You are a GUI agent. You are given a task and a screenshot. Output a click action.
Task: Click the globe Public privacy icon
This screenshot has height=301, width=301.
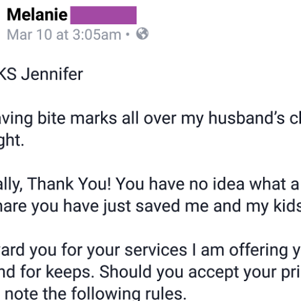pos(142,34)
